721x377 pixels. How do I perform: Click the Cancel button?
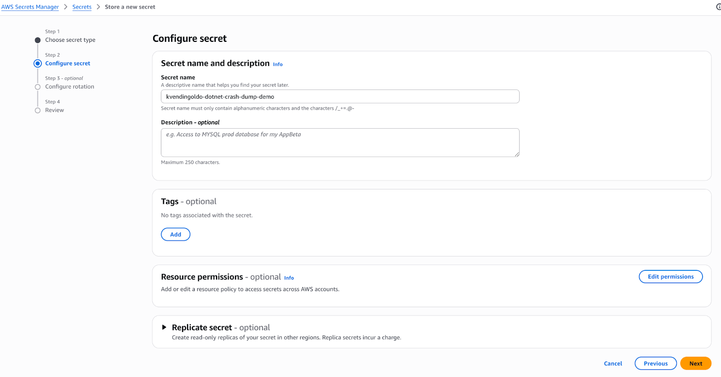tap(613, 364)
